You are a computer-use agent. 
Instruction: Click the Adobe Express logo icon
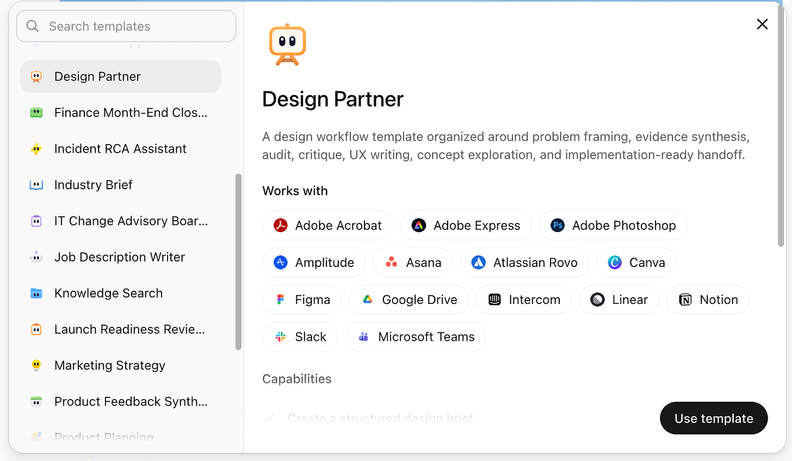point(419,226)
